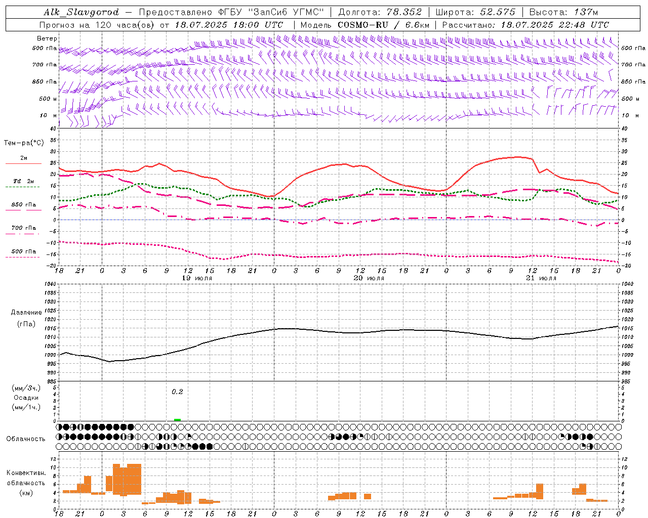Click the Конвективн. convective cloud label

[x=26, y=473]
